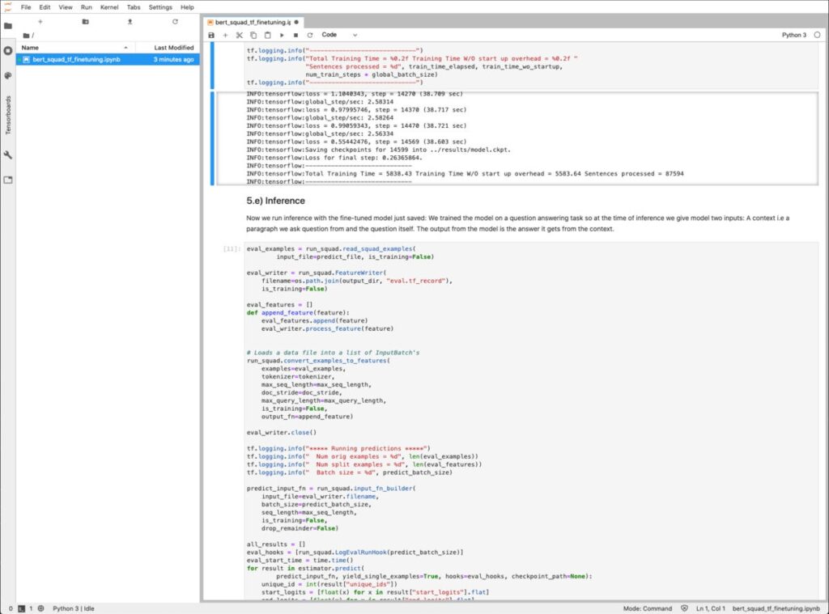Open the Tensorboards side panel

(8, 115)
